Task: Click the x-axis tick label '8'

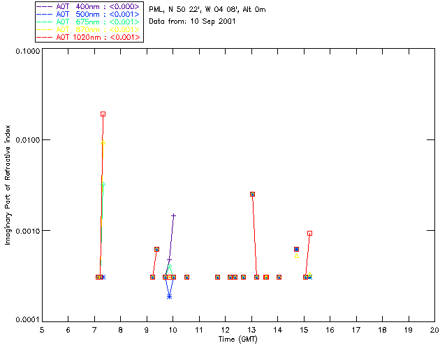Action: (121, 330)
